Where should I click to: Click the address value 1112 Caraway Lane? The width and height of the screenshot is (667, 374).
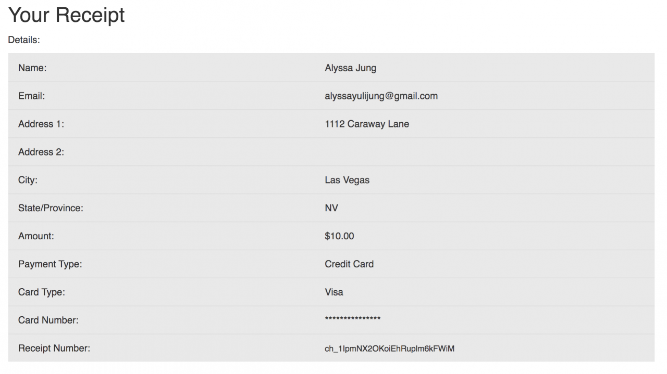(366, 124)
